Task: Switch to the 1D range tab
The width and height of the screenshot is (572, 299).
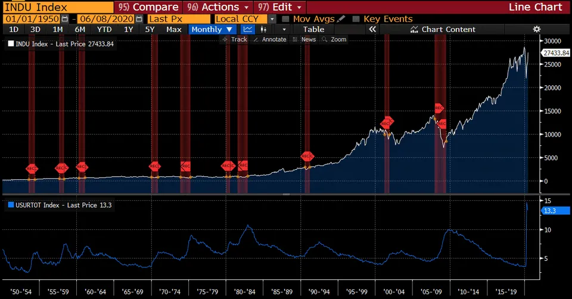Action: 14,30
